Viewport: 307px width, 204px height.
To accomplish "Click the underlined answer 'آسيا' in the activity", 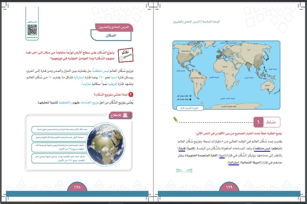I will 222,156.
